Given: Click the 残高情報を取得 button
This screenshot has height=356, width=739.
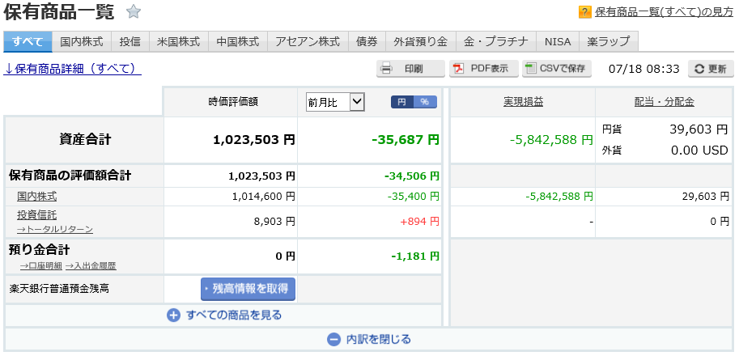Looking at the screenshot, I should click(248, 289).
